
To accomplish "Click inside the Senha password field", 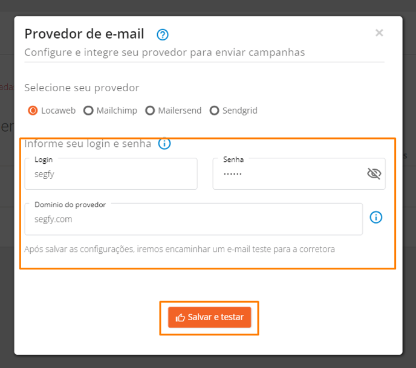I will [299, 173].
